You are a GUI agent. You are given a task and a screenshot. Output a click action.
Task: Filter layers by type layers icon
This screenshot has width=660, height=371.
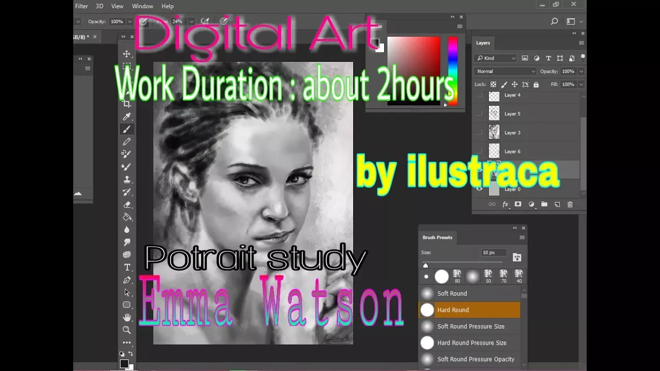(x=549, y=58)
